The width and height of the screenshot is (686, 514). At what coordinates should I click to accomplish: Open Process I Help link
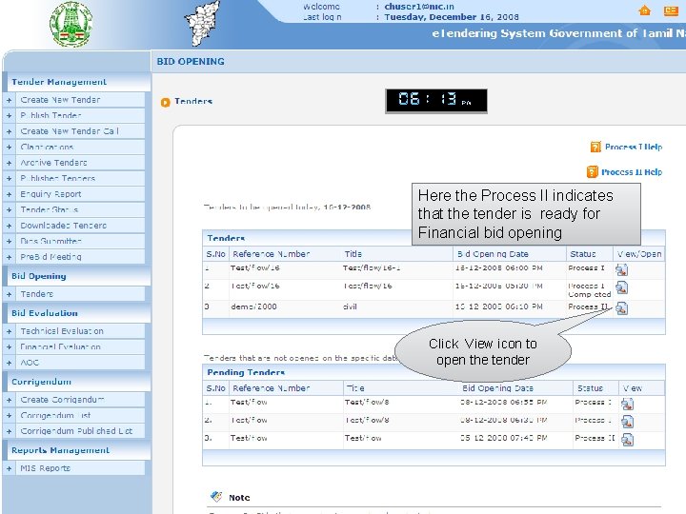click(x=634, y=147)
